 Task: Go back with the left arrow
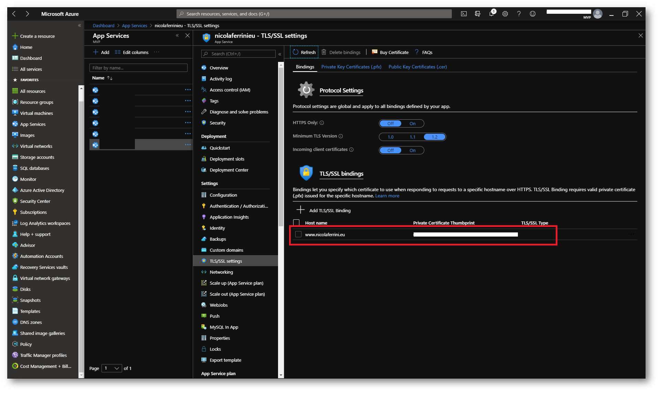(x=14, y=14)
